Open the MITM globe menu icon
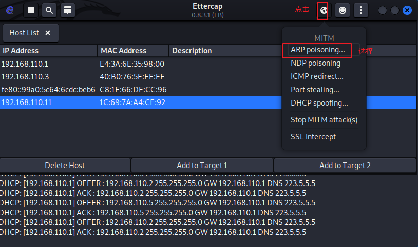 click(324, 10)
